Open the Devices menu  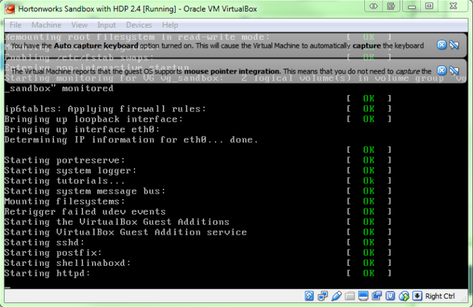tap(139, 25)
